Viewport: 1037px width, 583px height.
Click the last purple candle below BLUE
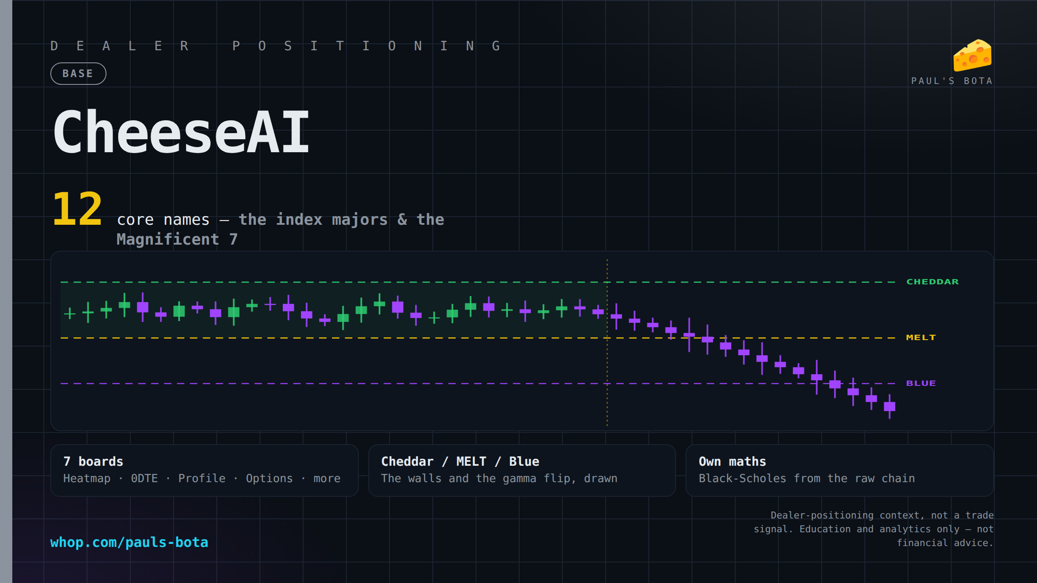[x=890, y=406]
